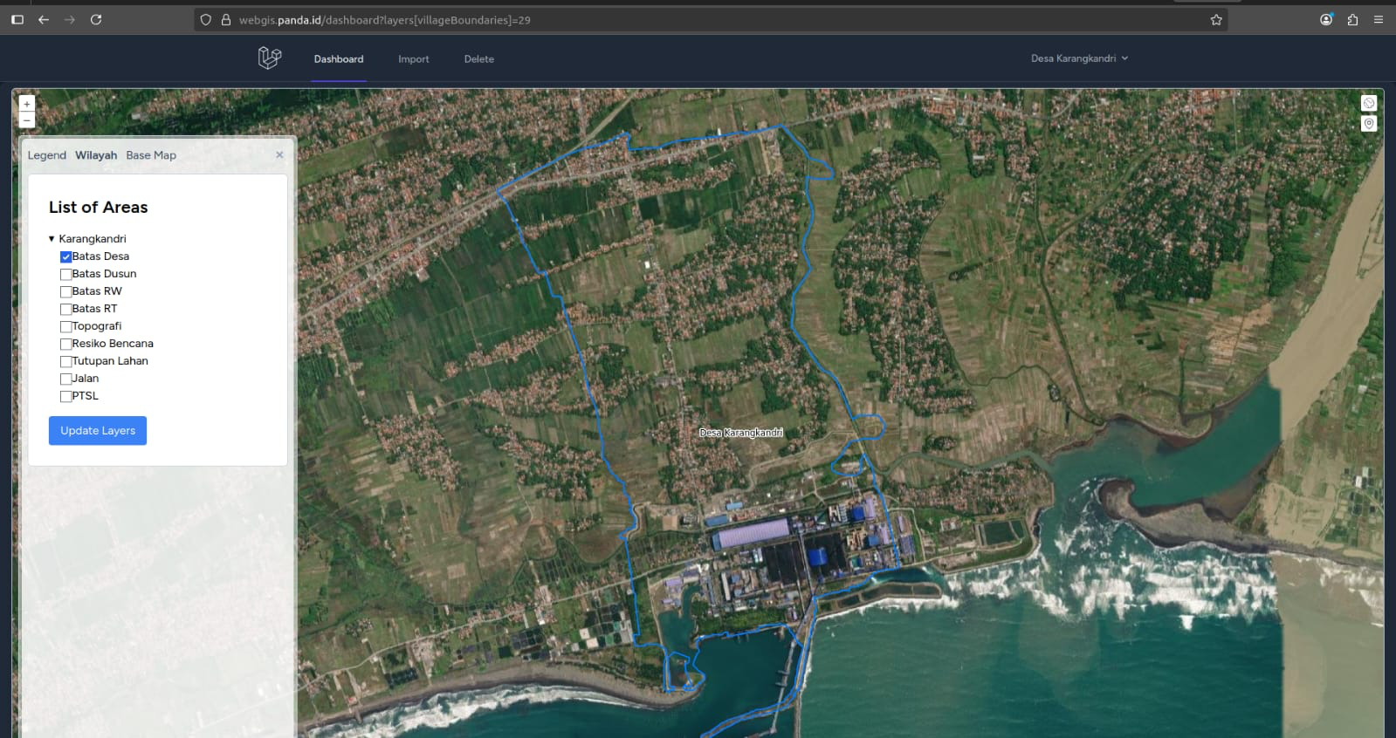Click the Desa Karangkandri map label
Image resolution: width=1396 pixels, height=738 pixels.
741,433
